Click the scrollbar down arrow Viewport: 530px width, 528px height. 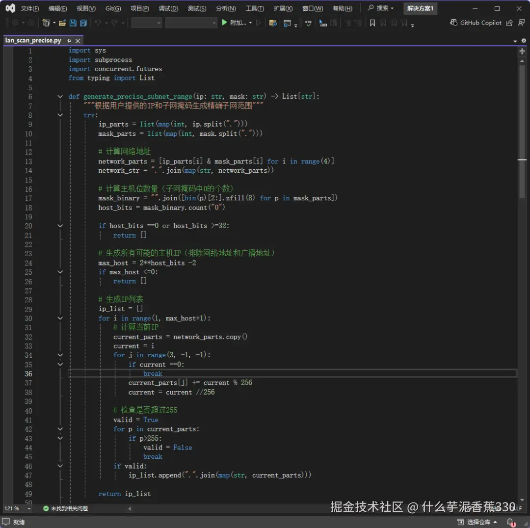point(522,500)
